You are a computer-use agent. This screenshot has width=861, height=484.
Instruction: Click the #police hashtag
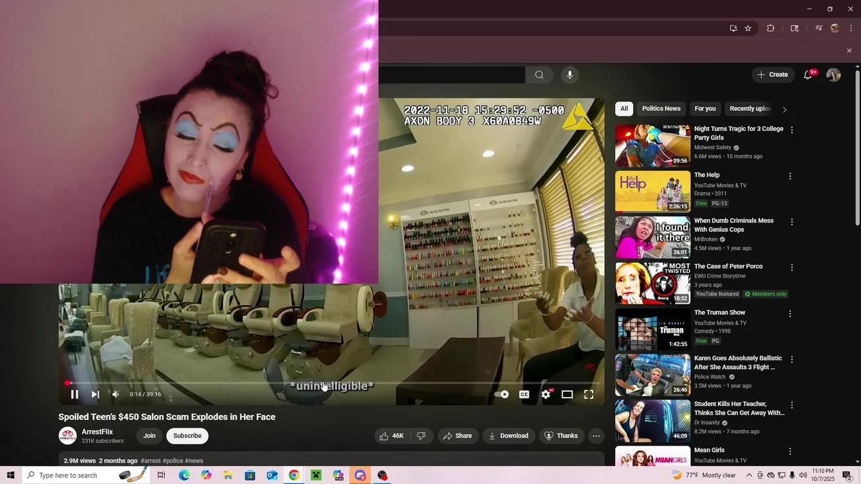[173, 461]
